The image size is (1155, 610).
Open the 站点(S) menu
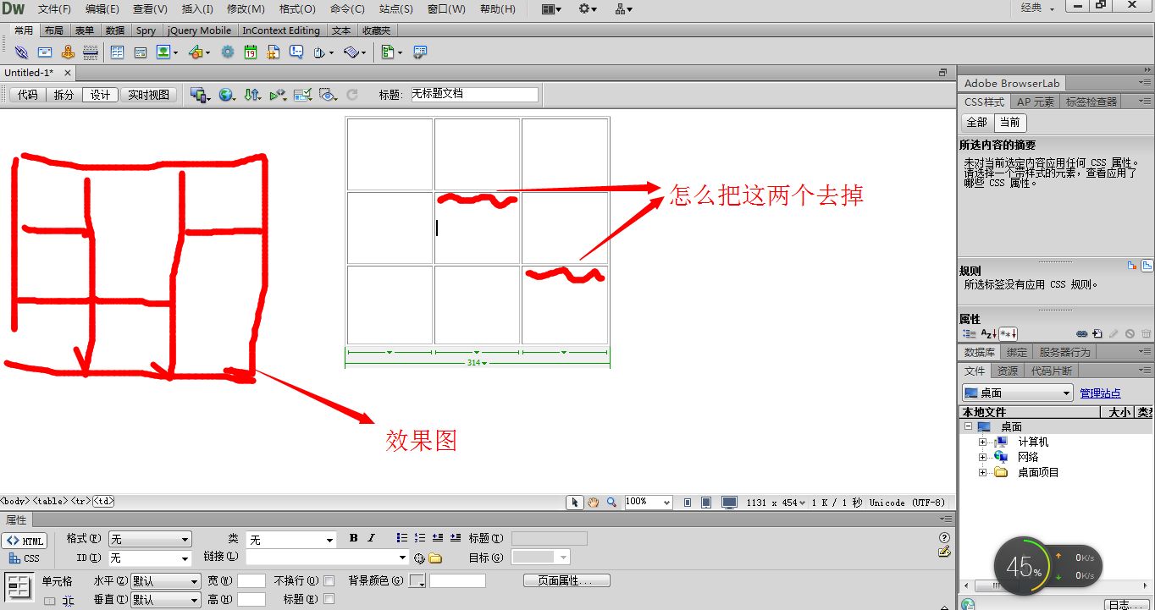click(396, 9)
